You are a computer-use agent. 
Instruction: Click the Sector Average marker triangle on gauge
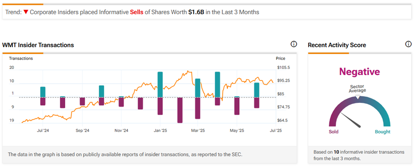click(x=358, y=97)
